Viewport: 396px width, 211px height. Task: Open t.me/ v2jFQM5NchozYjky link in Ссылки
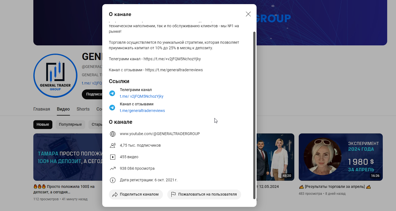tap(142, 96)
